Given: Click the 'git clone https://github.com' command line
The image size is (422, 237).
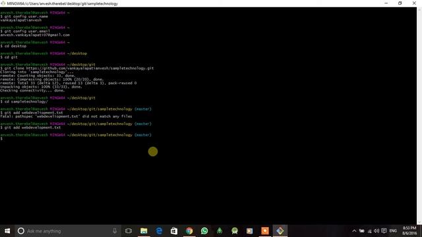Looking at the screenshot, I should 77,68.
